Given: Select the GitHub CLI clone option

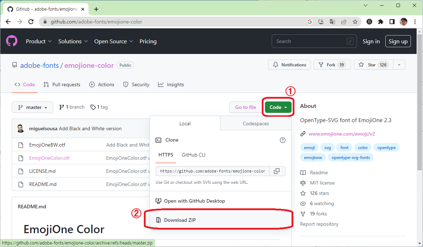Looking at the screenshot, I should pyautogui.click(x=194, y=155).
